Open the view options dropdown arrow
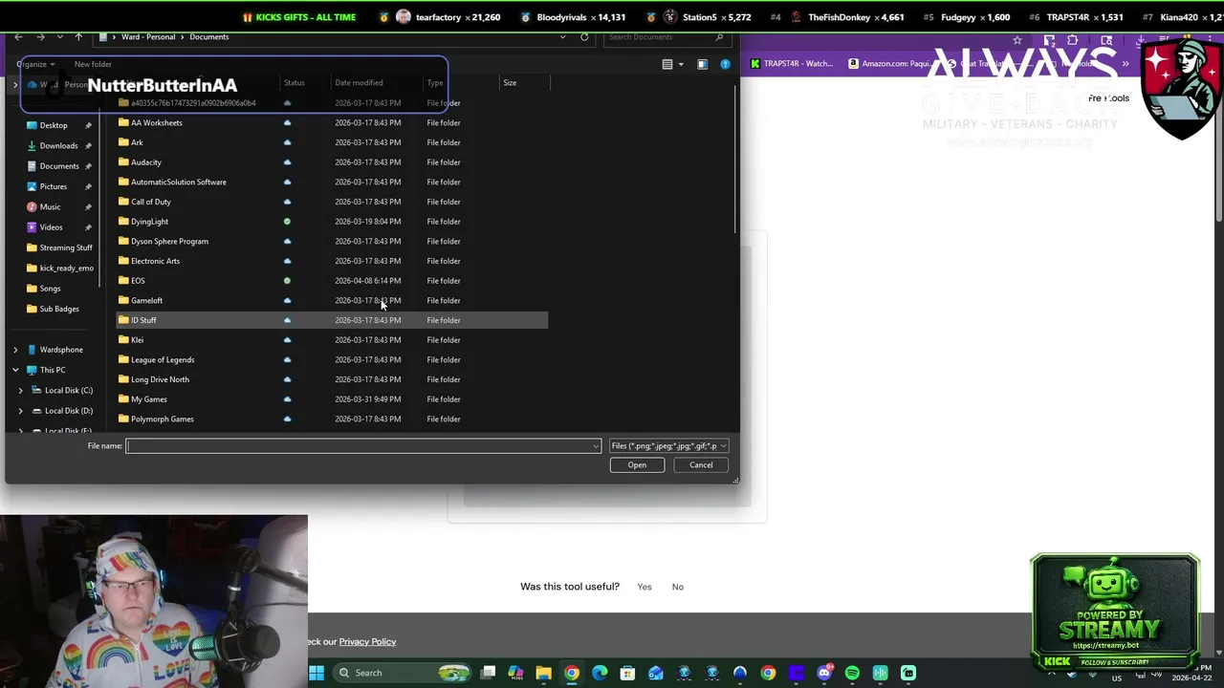 pos(680,64)
